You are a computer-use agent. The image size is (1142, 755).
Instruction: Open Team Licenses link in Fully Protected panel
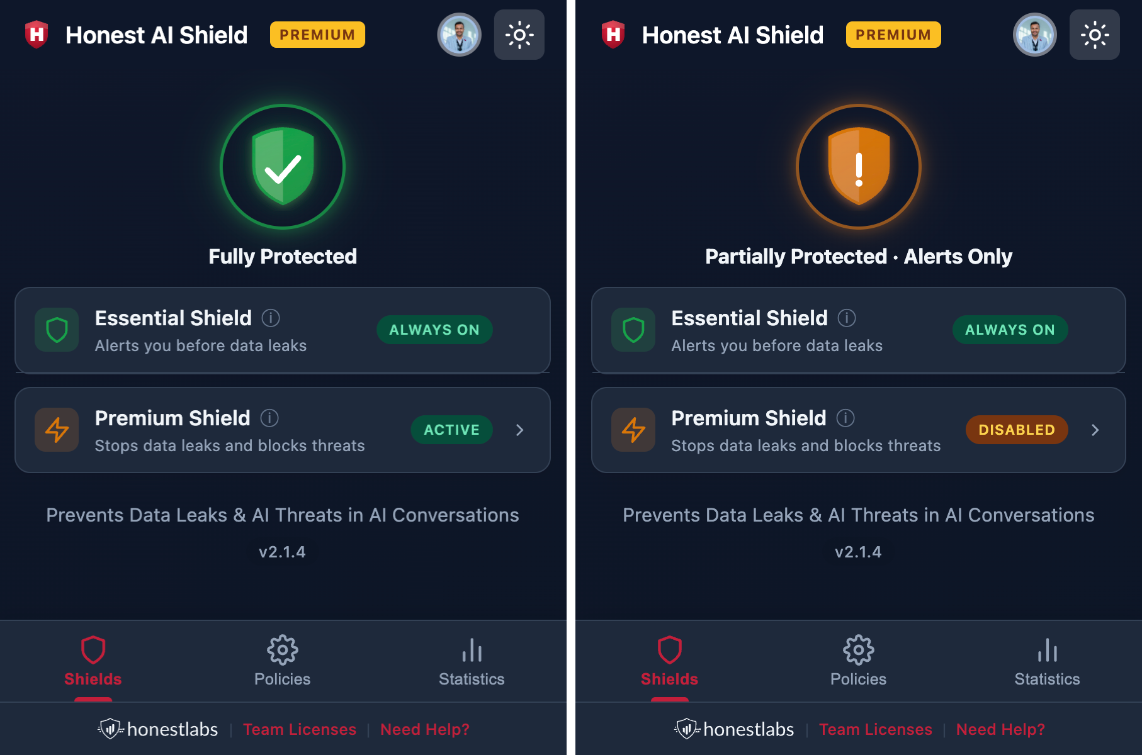coord(300,729)
